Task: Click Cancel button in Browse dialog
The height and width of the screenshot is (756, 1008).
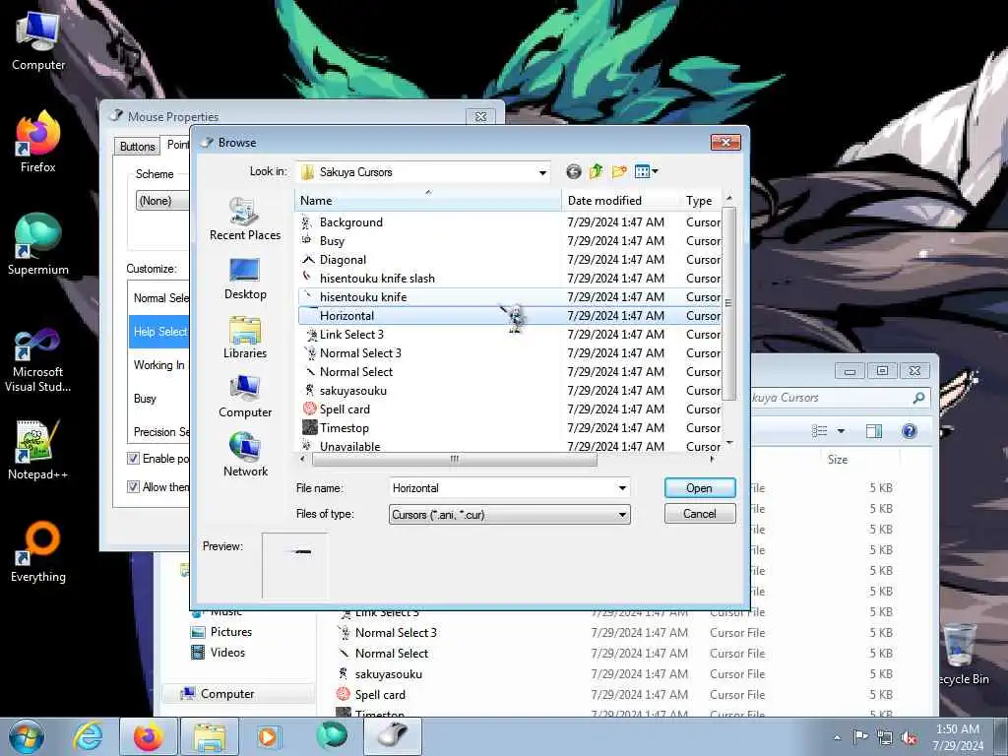Action: click(700, 514)
